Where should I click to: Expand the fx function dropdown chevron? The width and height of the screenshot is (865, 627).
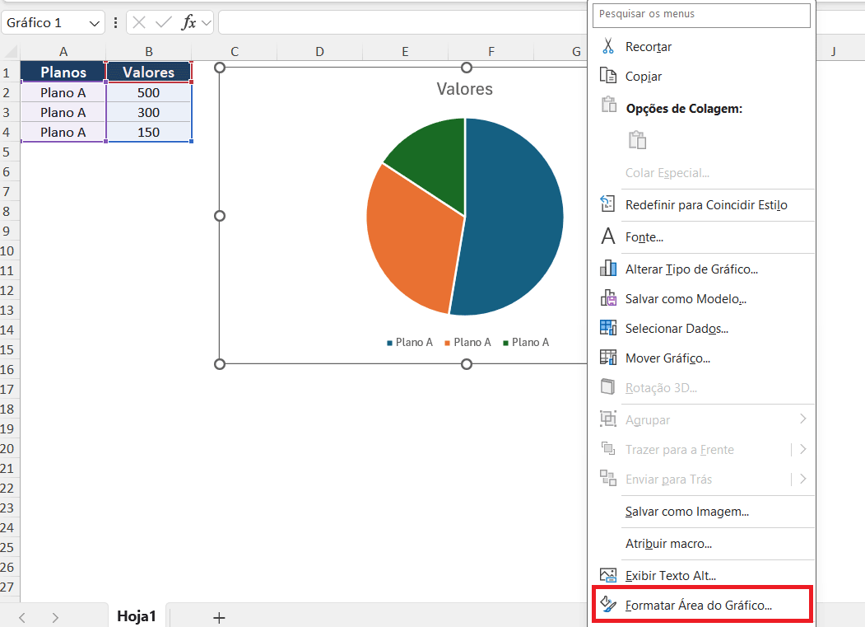click(206, 23)
